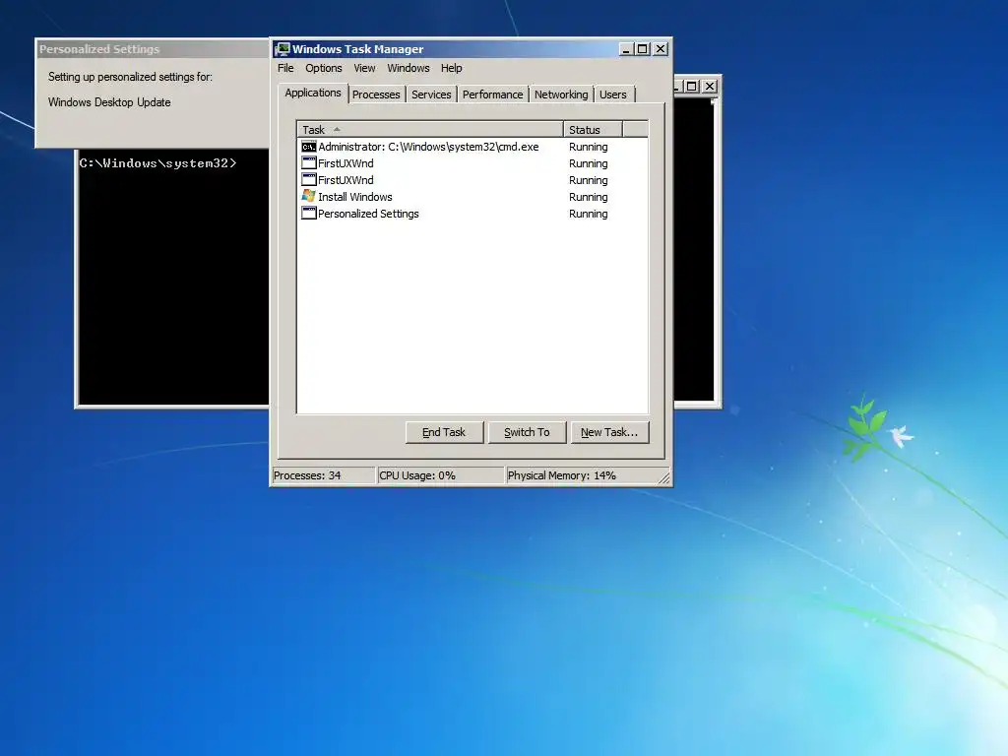Close the command prompt window behind Task Manager
The image size is (1008, 756).
tap(710, 87)
